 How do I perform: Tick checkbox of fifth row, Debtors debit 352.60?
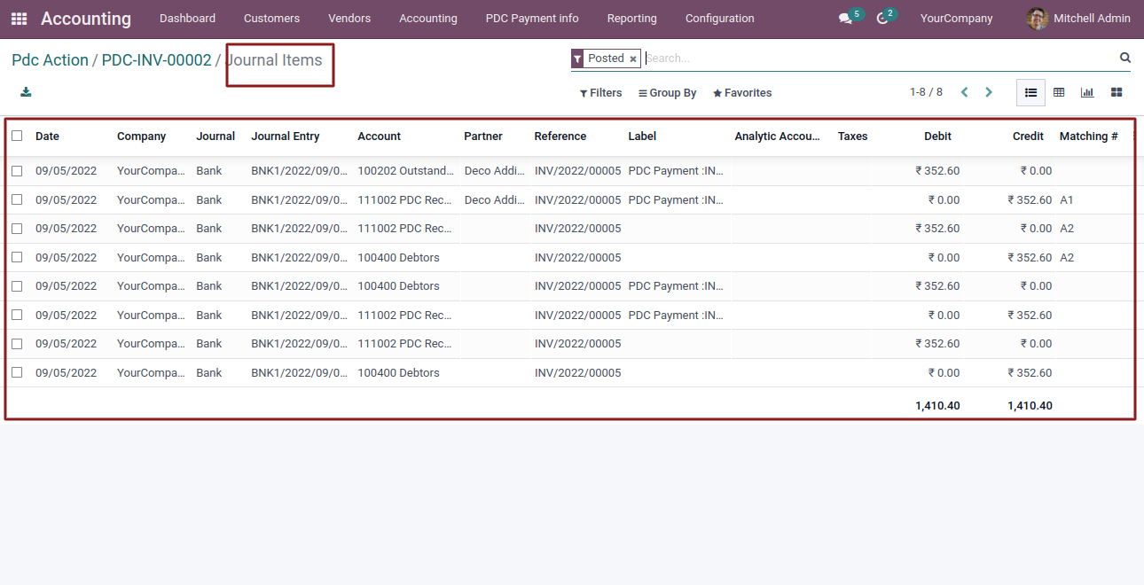[17, 286]
